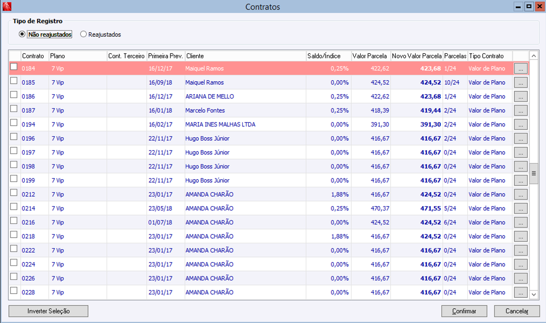Check the checkbox for contract 0185
This screenshot has width=546, height=323.
point(13,81)
